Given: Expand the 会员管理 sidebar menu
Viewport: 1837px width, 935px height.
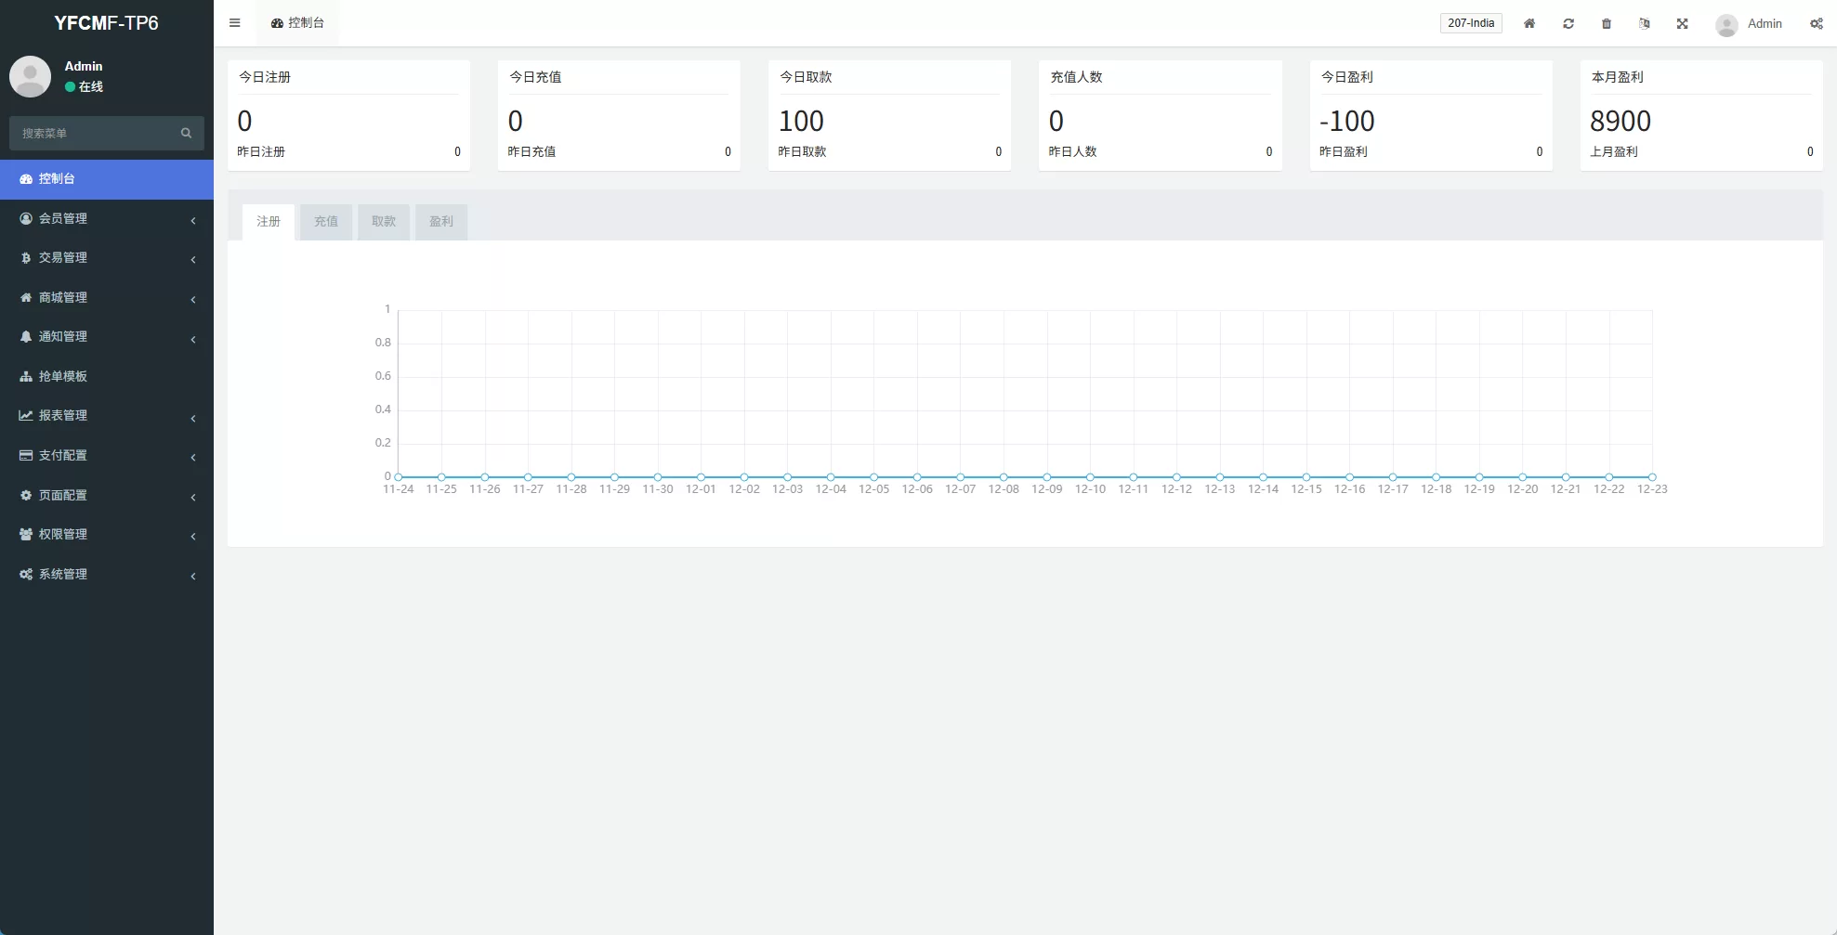Looking at the screenshot, I should click(x=106, y=218).
